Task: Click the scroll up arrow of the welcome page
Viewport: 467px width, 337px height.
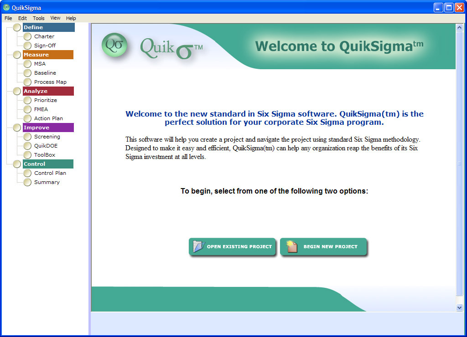Action: coord(459,28)
